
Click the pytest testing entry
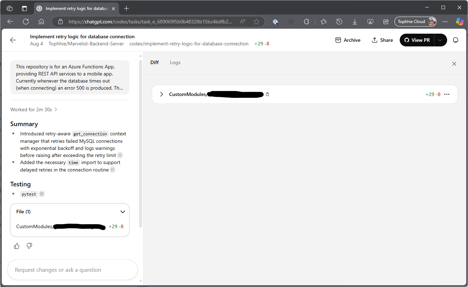[29, 194]
